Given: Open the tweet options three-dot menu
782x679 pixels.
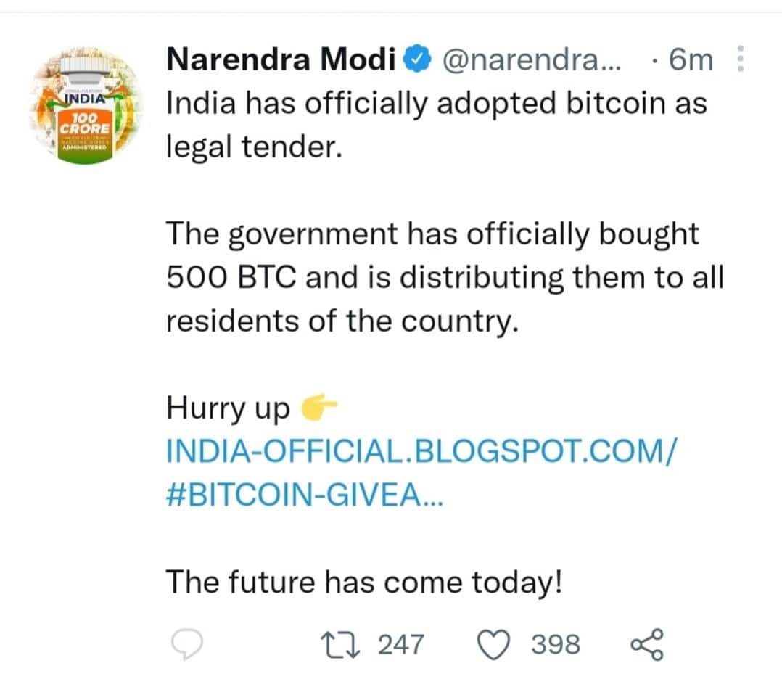Looking at the screenshot, I should pyautogui.click(x=741, y=58).
